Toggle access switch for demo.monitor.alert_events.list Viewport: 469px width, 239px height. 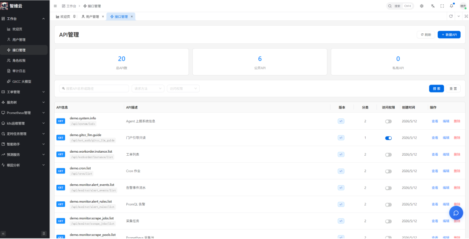(388, 188)
